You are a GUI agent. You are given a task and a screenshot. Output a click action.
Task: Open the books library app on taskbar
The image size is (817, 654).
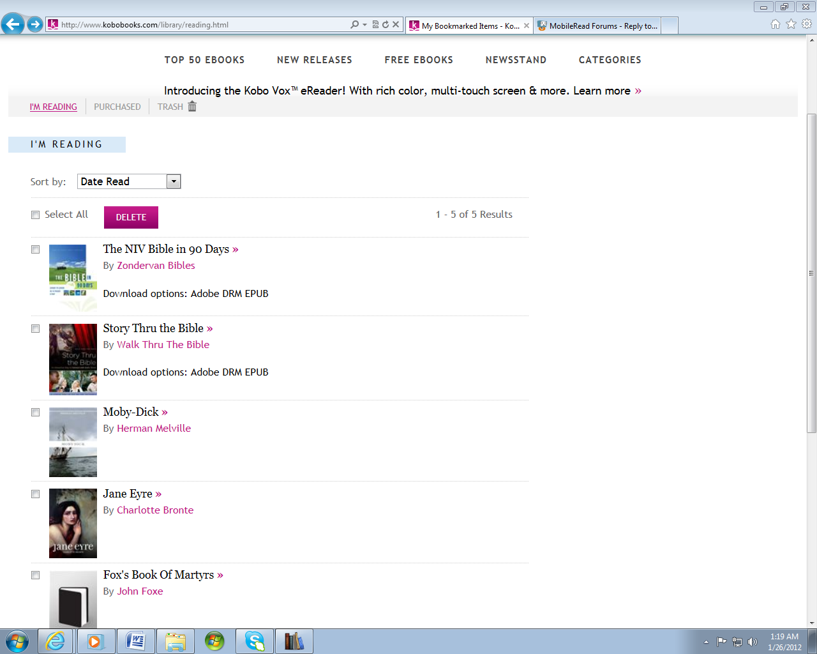point(294,641)
